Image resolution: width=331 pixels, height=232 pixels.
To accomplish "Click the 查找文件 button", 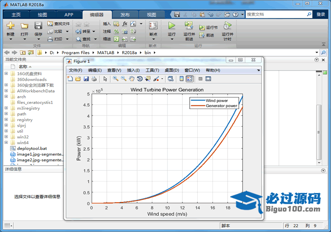I will 58,24.
